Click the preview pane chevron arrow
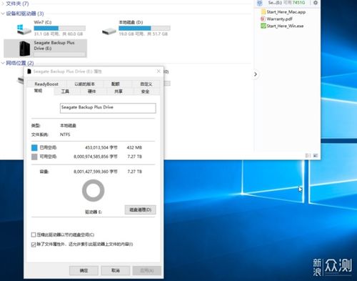This screenshot has height=281, width=357. tap(256, 74)
